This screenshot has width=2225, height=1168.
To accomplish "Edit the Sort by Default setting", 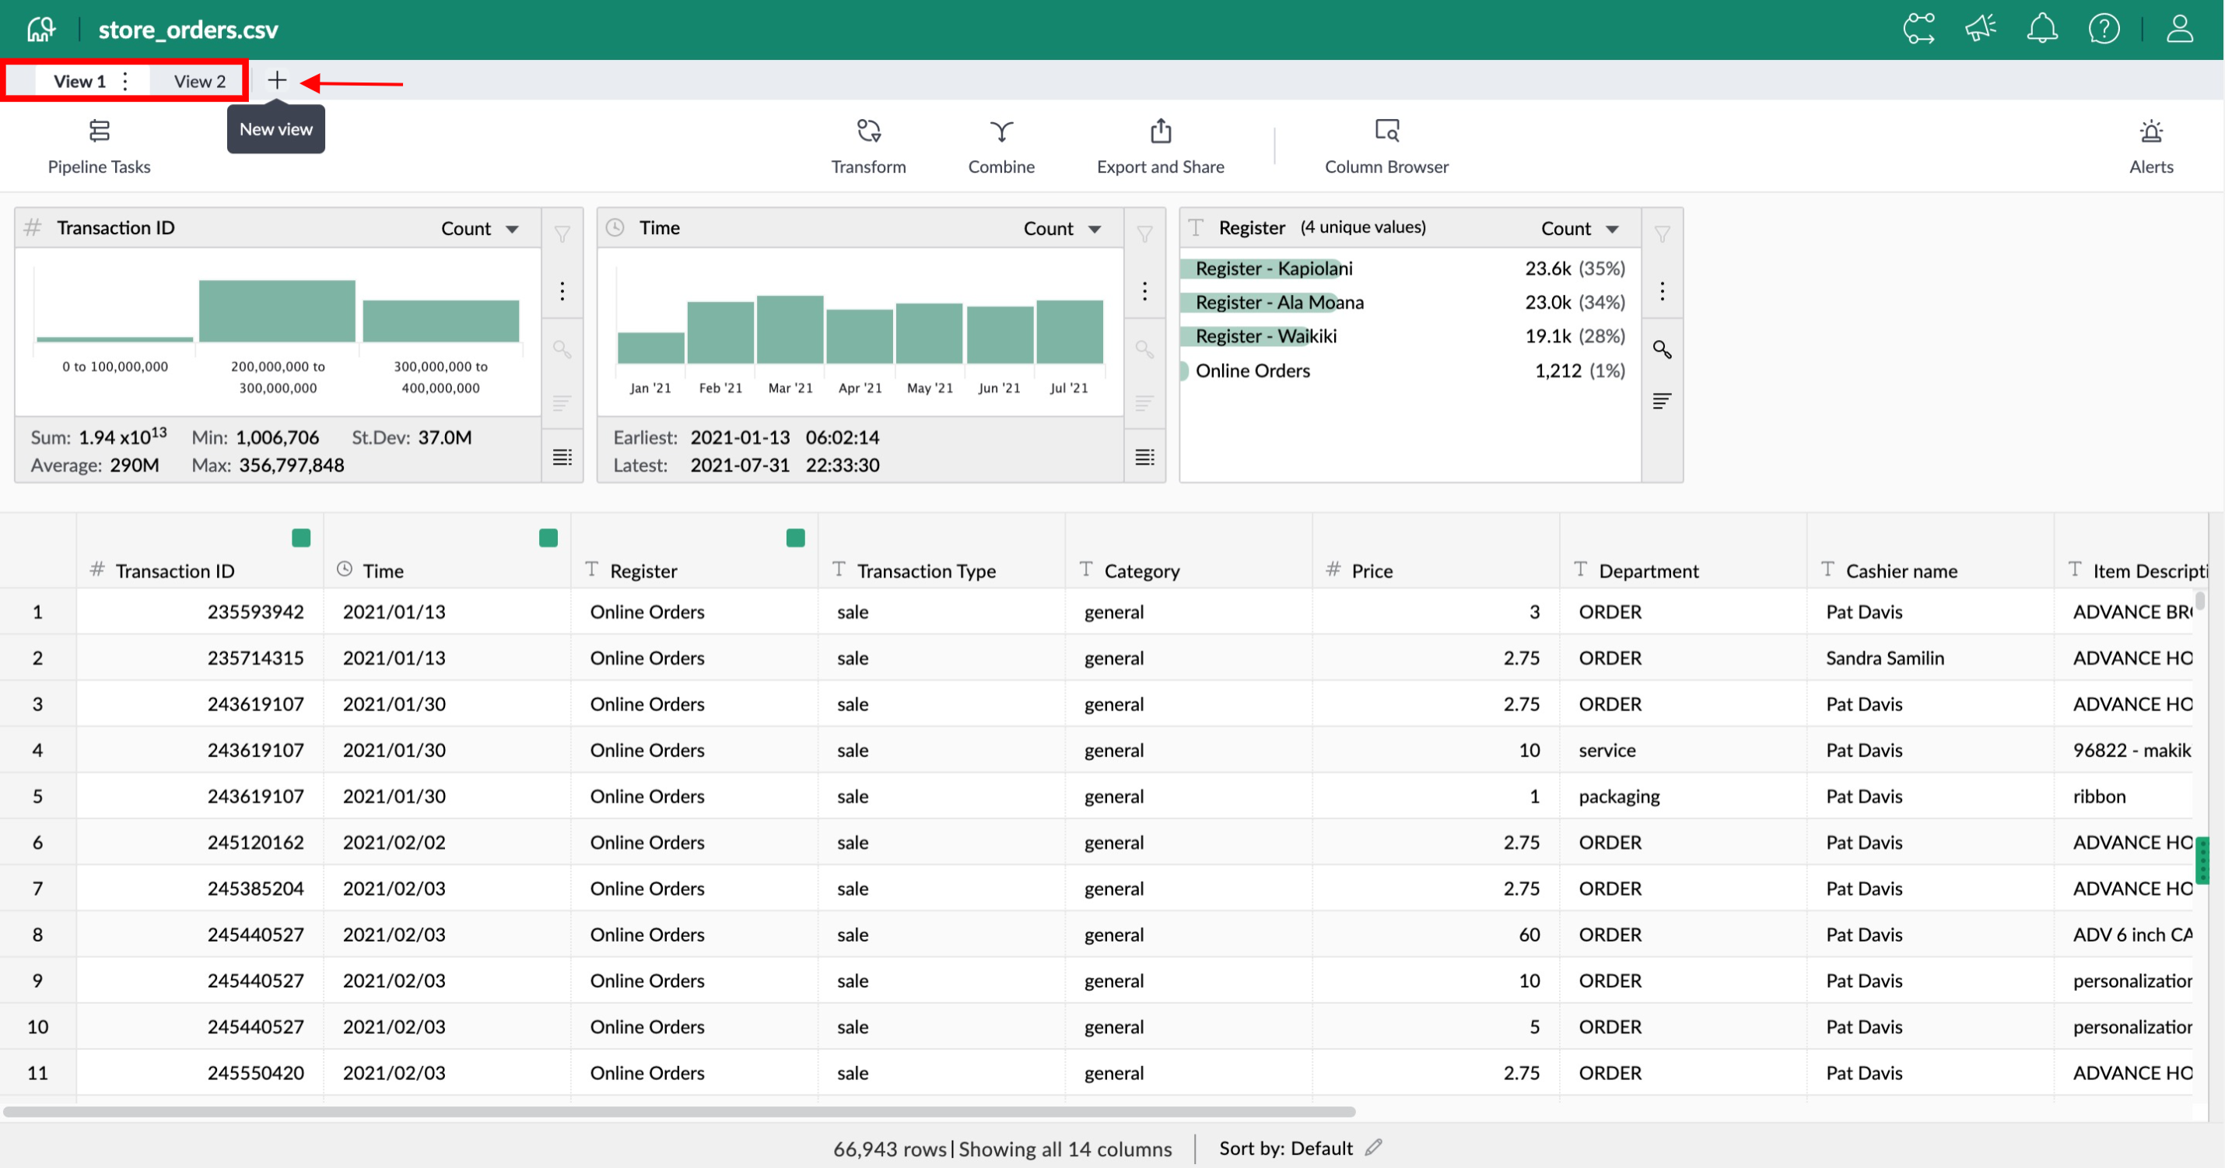I will point(1374,1148).
